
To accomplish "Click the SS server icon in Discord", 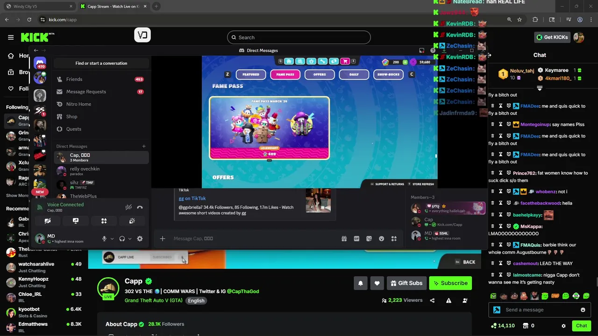I will coord(40,111).
